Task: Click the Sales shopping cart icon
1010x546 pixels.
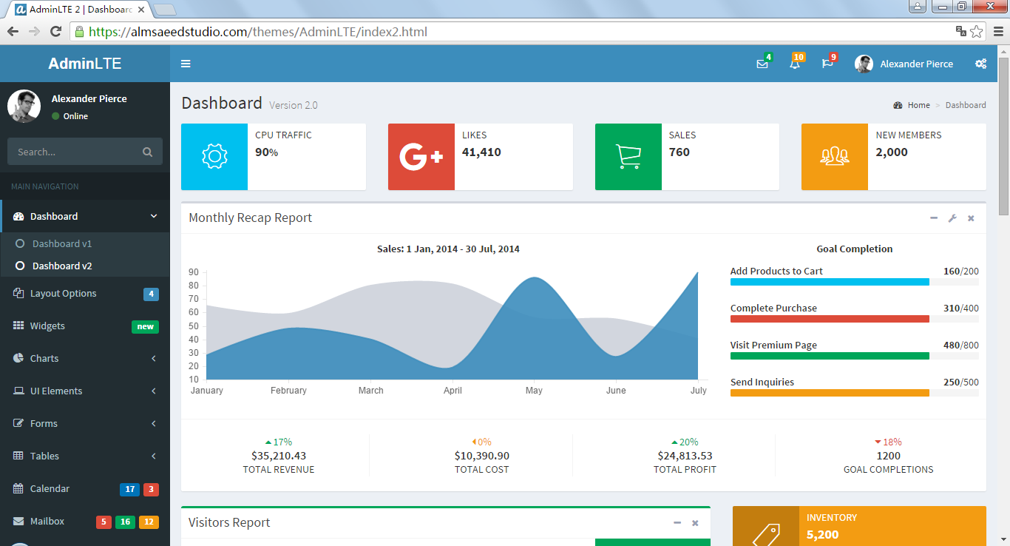Action: point(628,157)
